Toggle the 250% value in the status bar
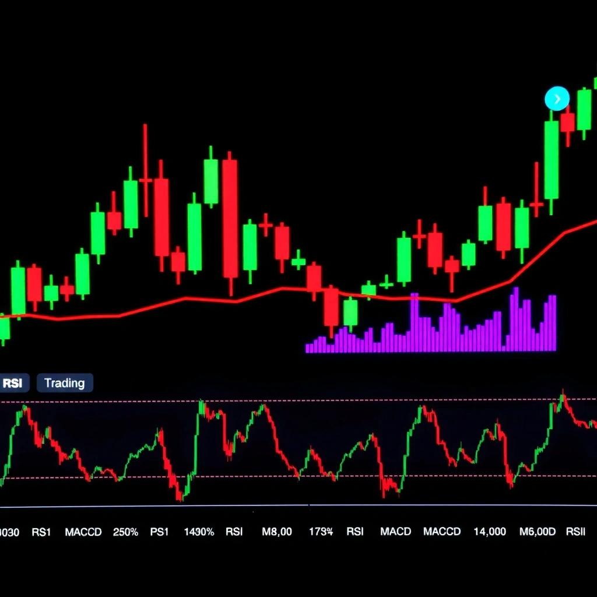Screen dimensions: 597x597 [x=126, y=532]
